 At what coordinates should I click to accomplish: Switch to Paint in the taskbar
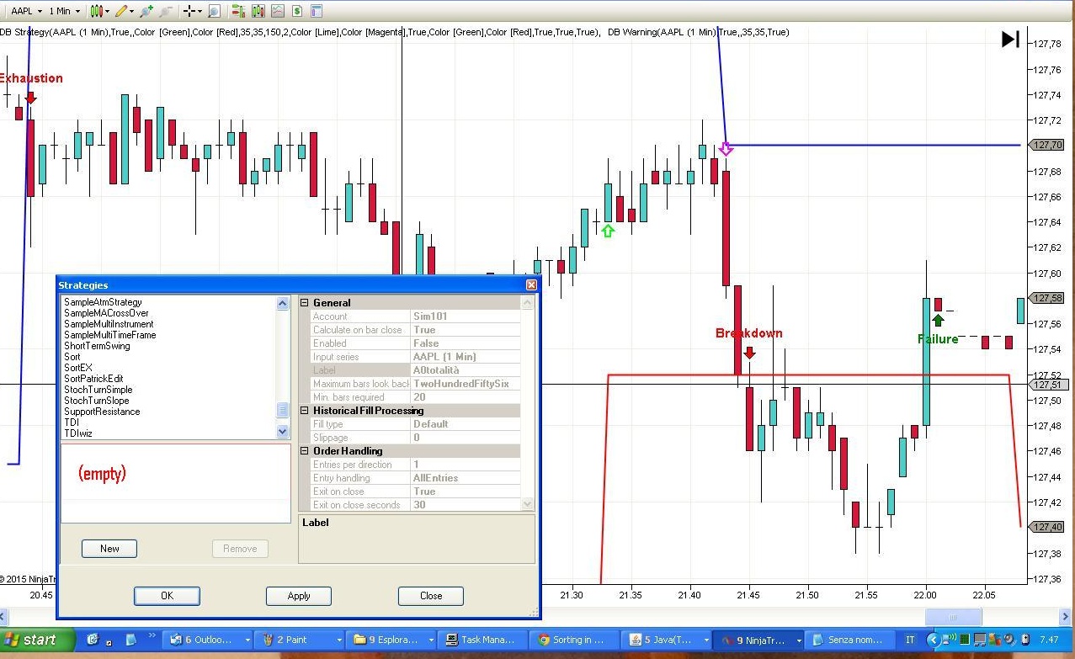click(299, 640)
